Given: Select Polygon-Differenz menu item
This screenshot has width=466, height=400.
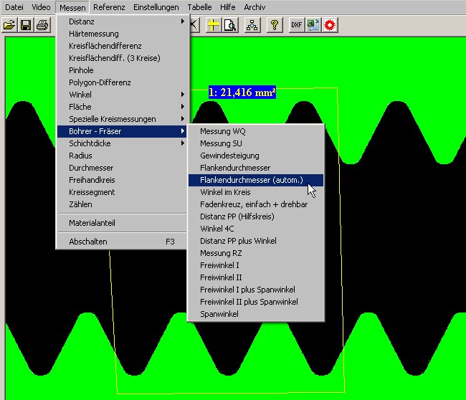Looking at the screenshot, I should click(122, 82).
